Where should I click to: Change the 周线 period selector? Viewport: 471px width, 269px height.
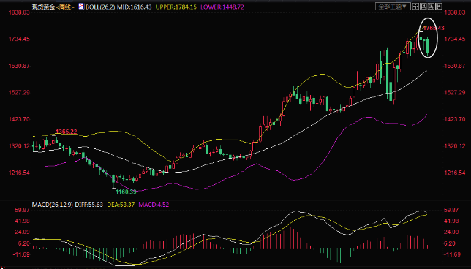64,7
